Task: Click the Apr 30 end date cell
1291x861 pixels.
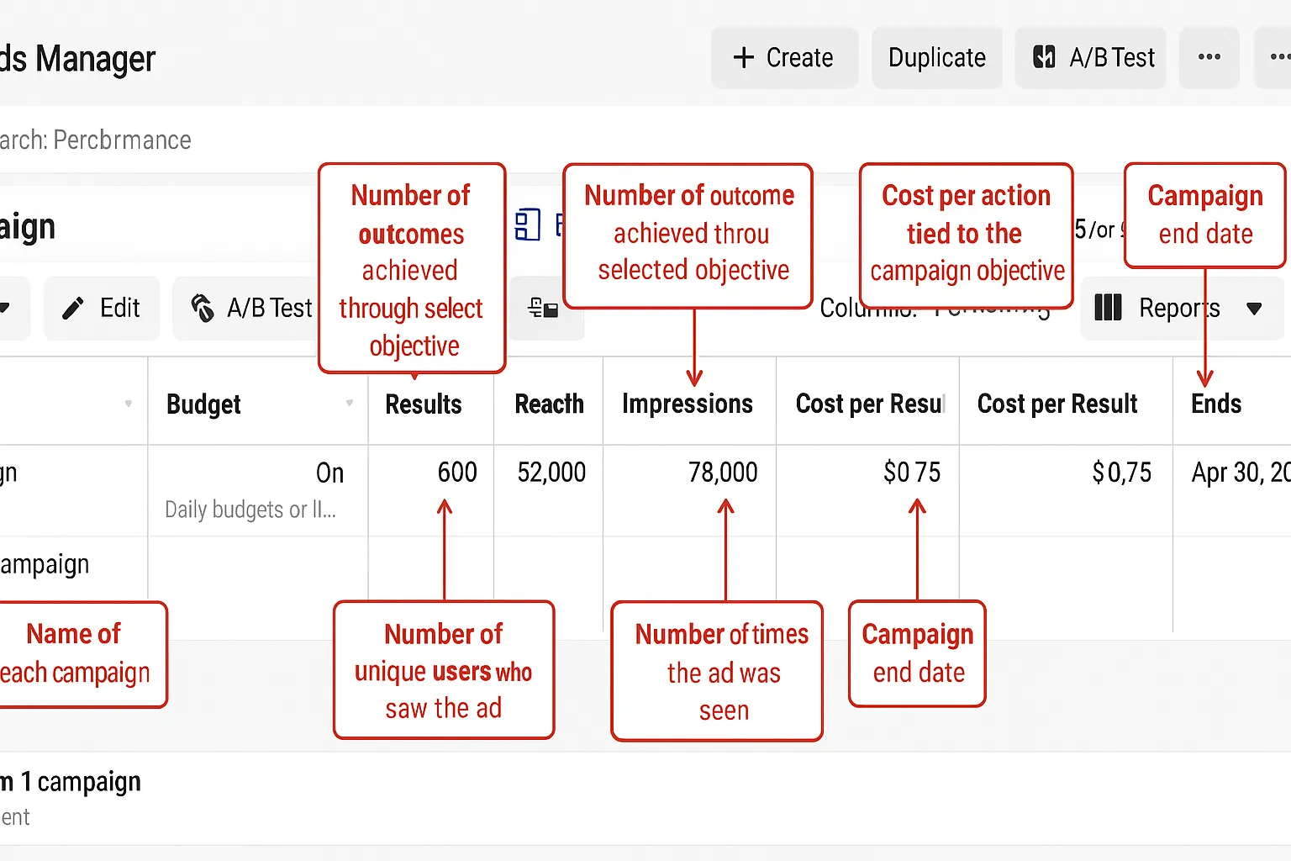Action: [x=1239, y=473]
